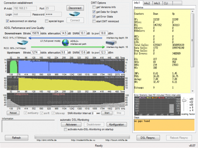
Task: Click the SNR-Monitor Interval field
Action: point(94,113)
